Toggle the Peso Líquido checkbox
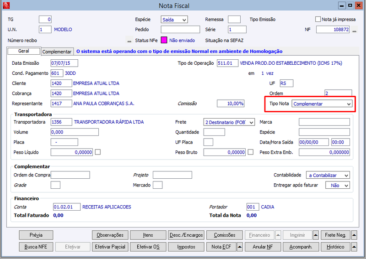Image resolution: width=366 pixels, height=259 pixels. [98, 152]
